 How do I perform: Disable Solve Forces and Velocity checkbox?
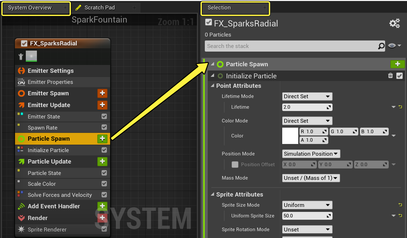coord(104,195)
